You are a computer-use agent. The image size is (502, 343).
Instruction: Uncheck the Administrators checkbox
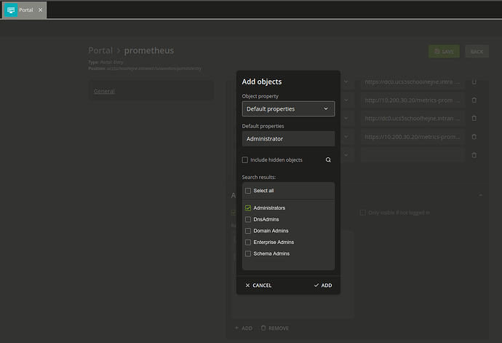click(x=248, y=208)
